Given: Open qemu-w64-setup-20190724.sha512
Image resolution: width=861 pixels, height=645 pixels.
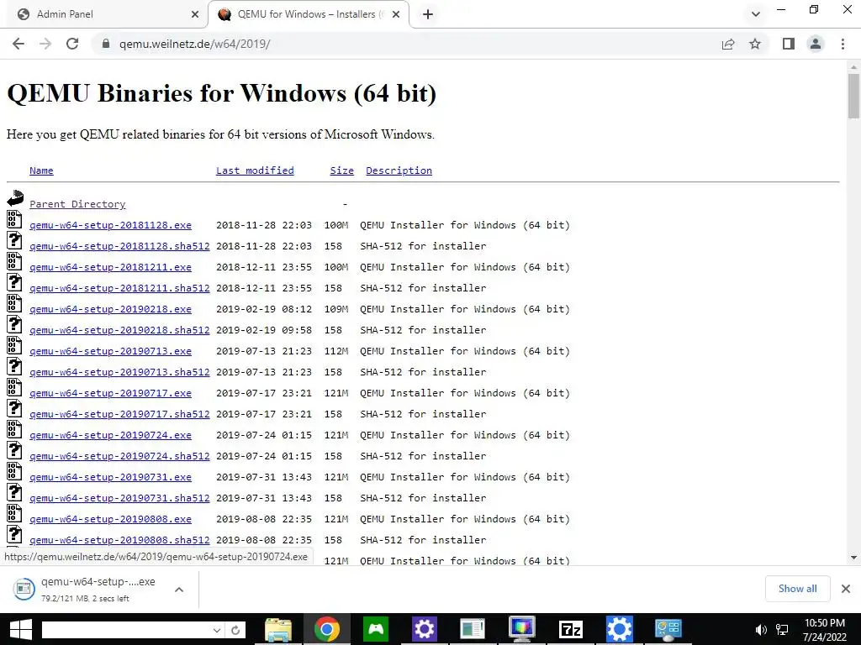Looking at the screenshot, I should tap(119, 456).
